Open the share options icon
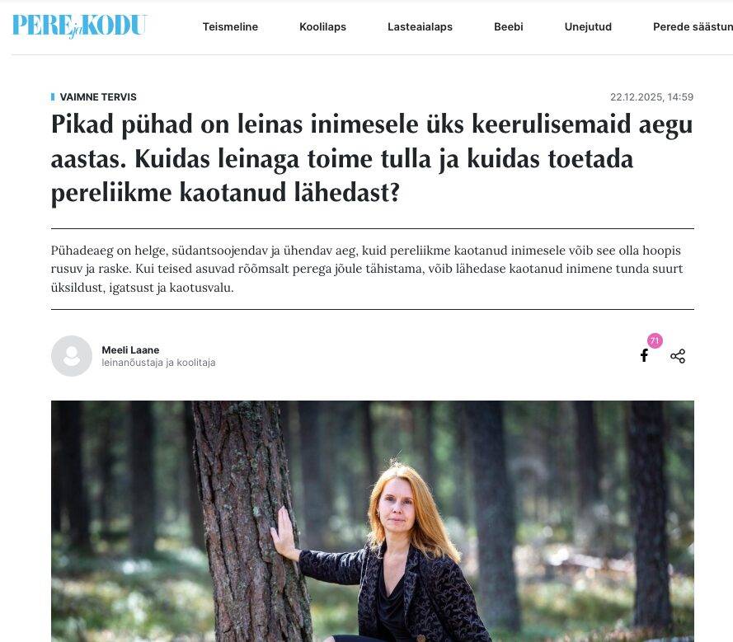Screen dimensions: 733x642 (678, 356)
